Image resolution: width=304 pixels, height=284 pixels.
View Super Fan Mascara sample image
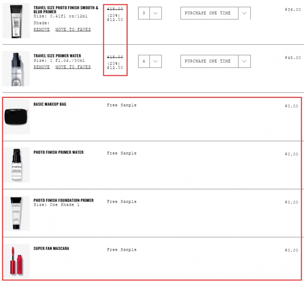pos(17,261)
